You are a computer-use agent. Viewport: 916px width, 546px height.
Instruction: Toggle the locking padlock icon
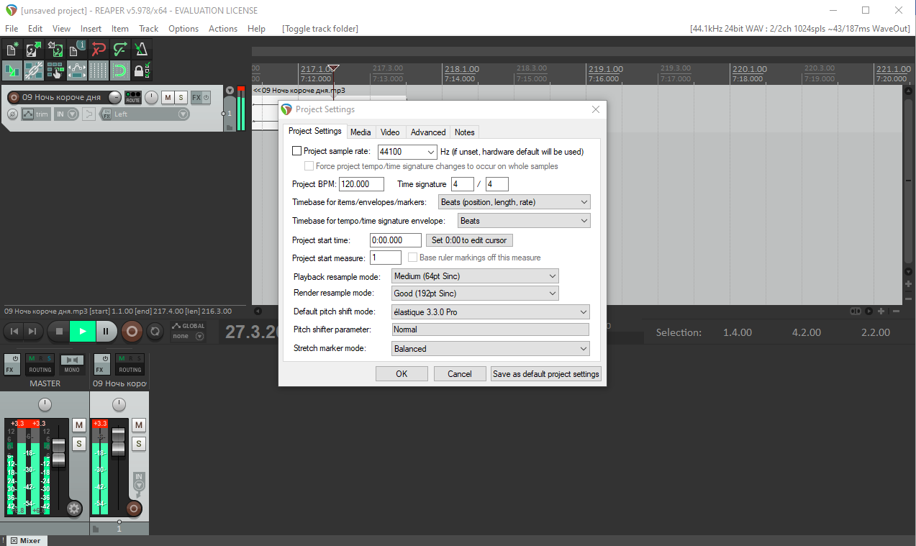[142, 70]
